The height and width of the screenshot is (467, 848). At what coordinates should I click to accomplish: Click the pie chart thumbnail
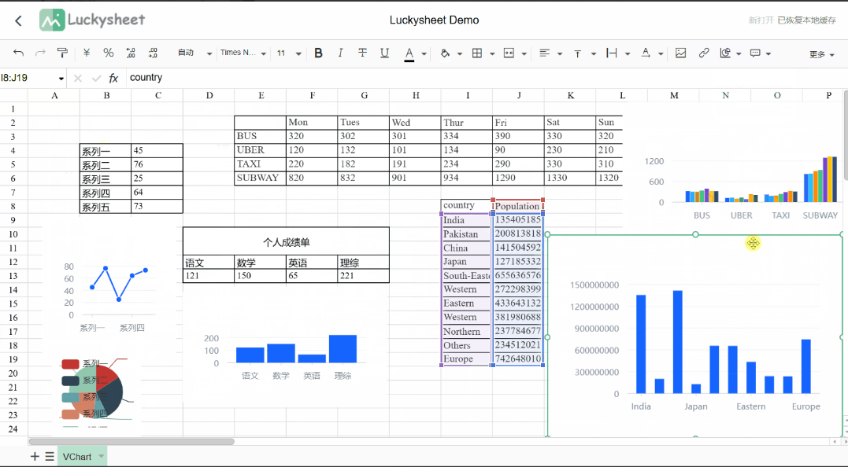94,392
